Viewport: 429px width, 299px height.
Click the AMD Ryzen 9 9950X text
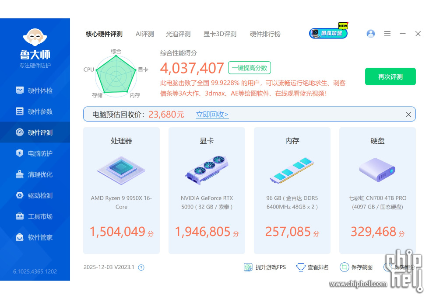click(121, 202)
